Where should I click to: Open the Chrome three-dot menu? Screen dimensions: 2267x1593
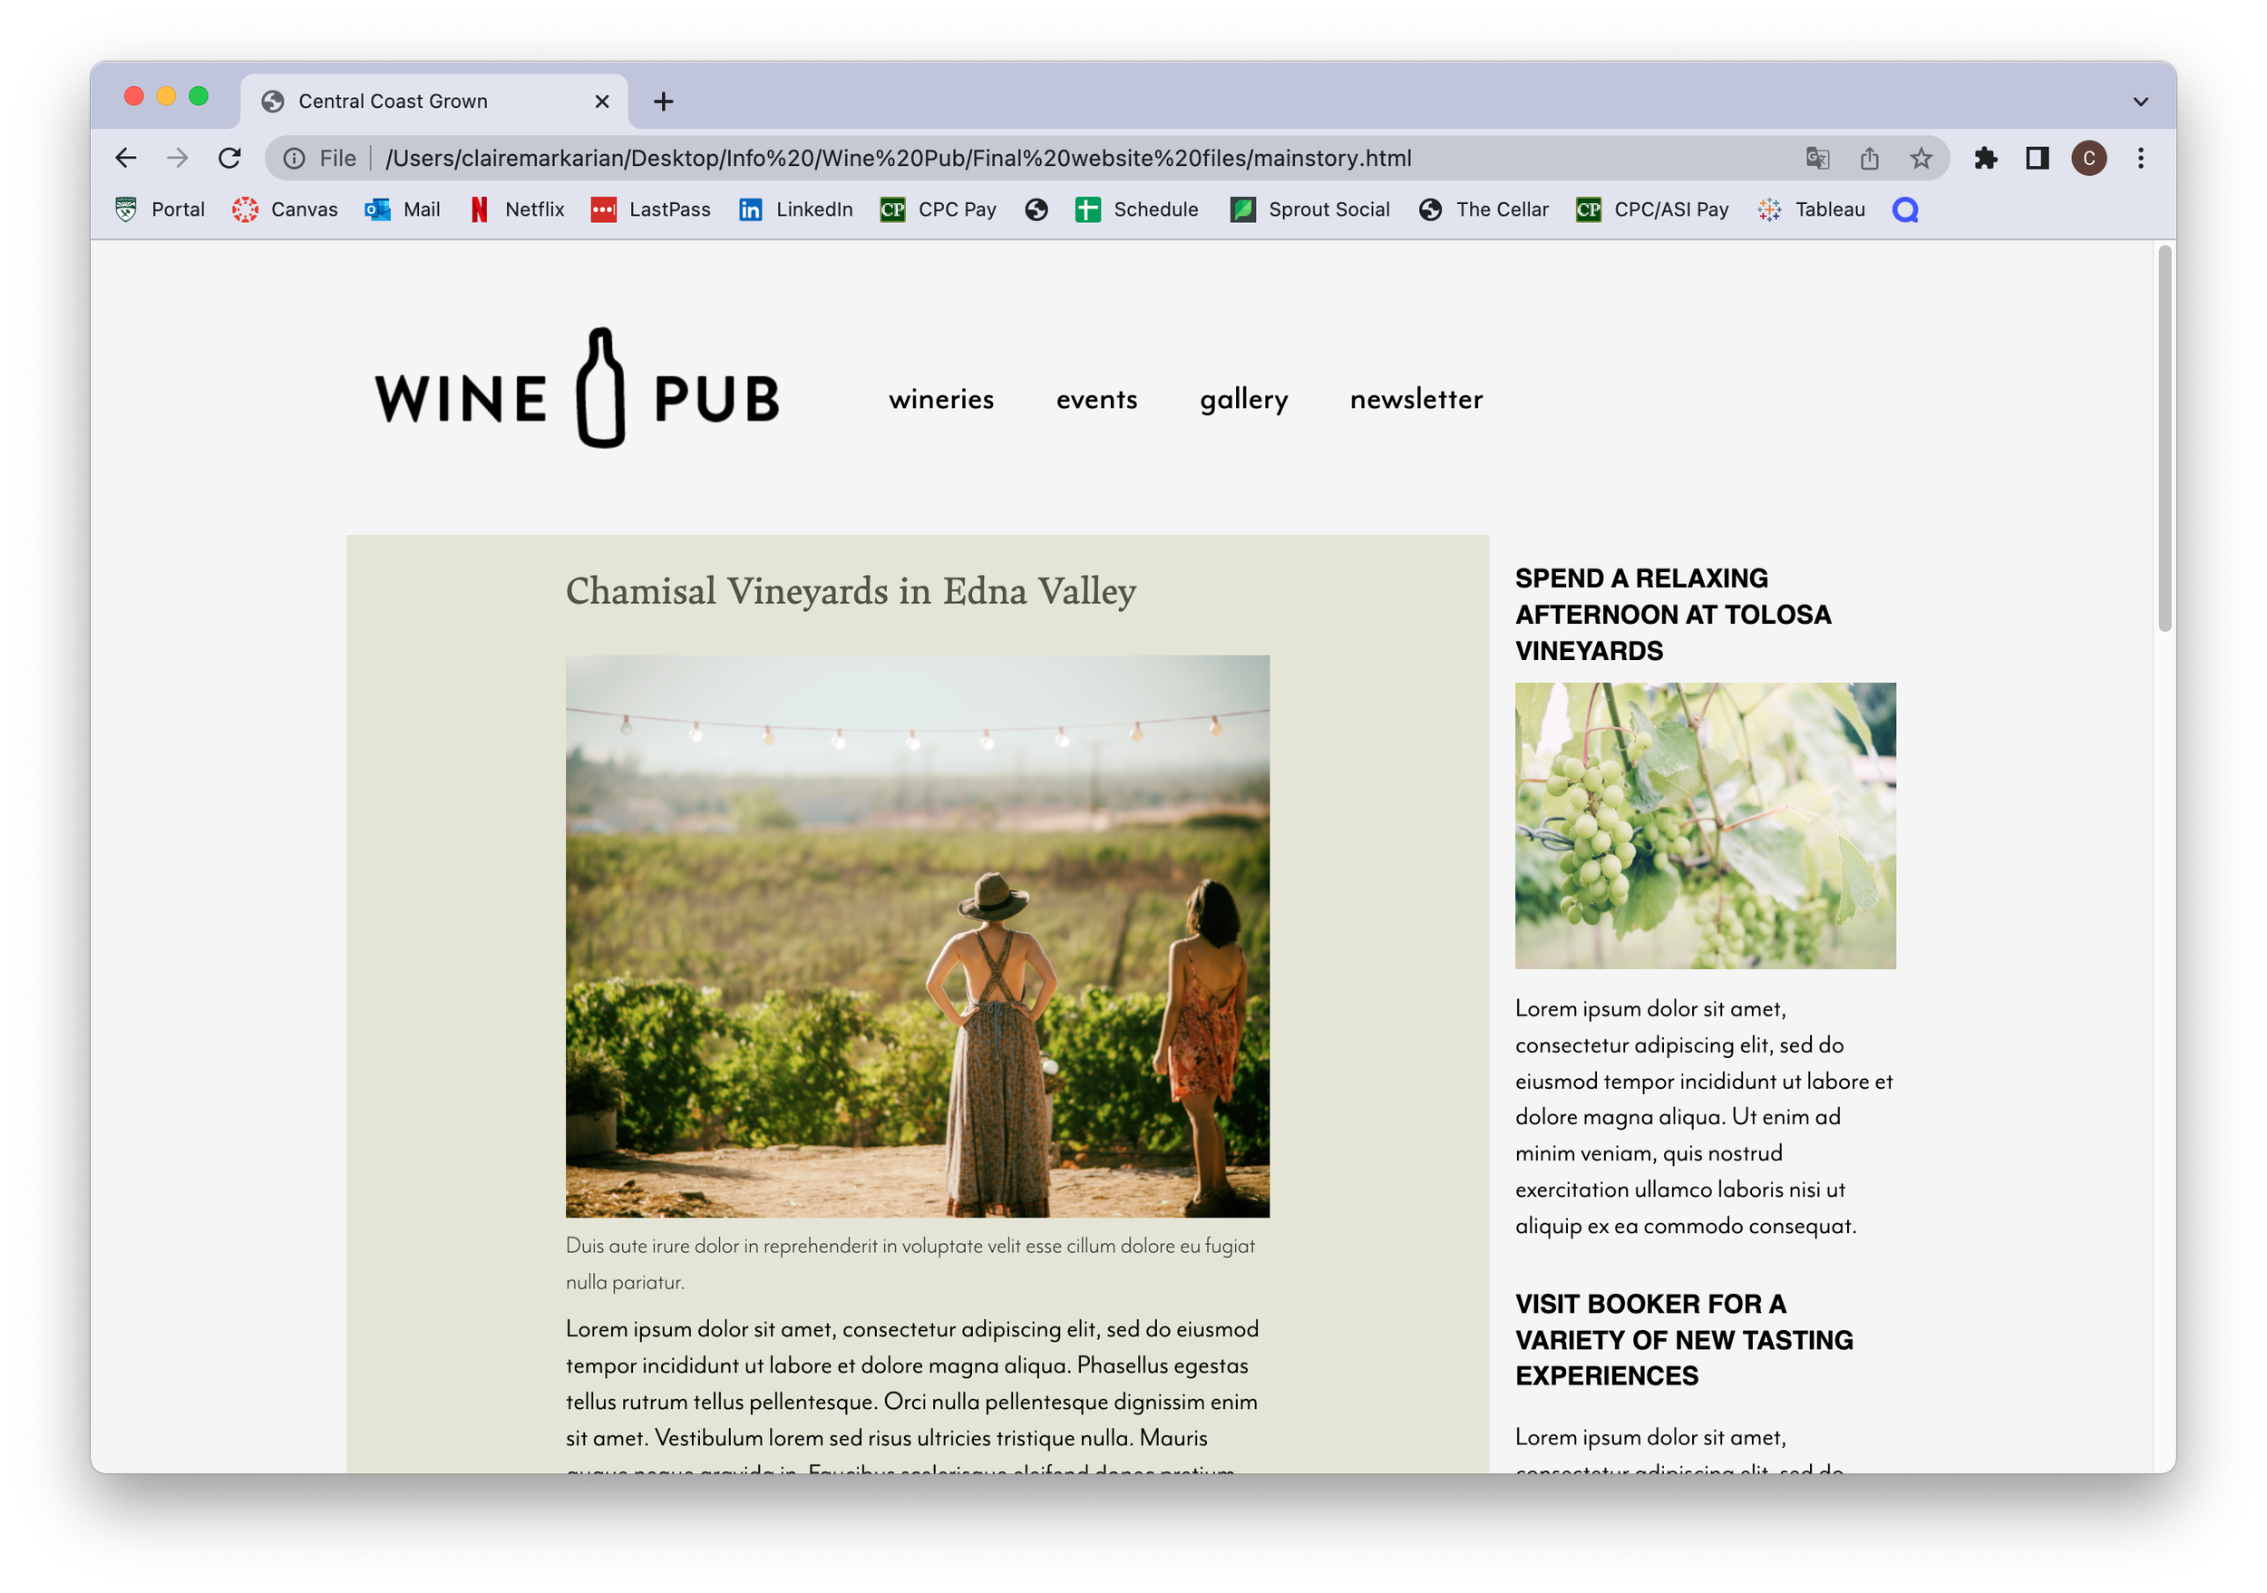coord(2141,158)
